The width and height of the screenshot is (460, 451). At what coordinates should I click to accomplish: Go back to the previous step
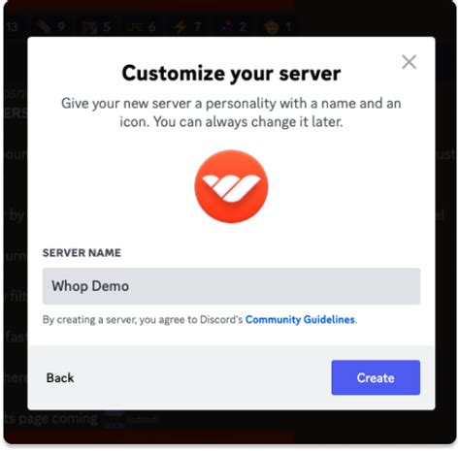click(x=60, y=378)
